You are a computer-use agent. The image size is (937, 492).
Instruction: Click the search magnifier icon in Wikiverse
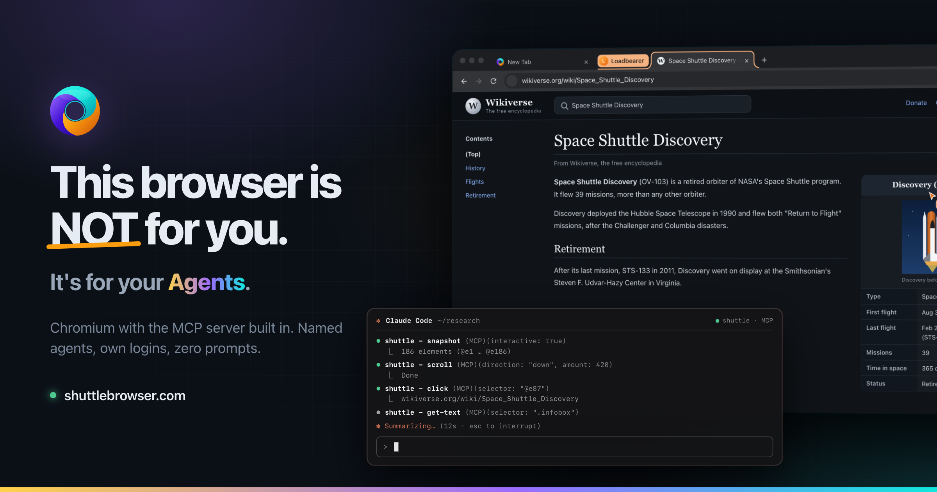point(564,105)
